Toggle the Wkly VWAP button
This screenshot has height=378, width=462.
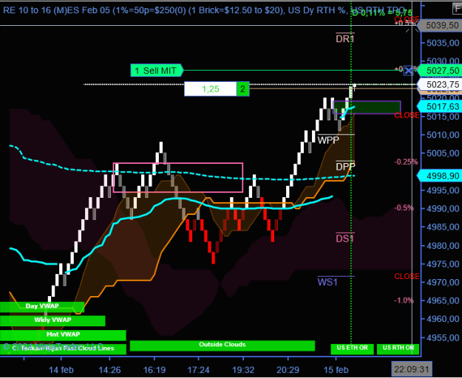coord(52,320)
